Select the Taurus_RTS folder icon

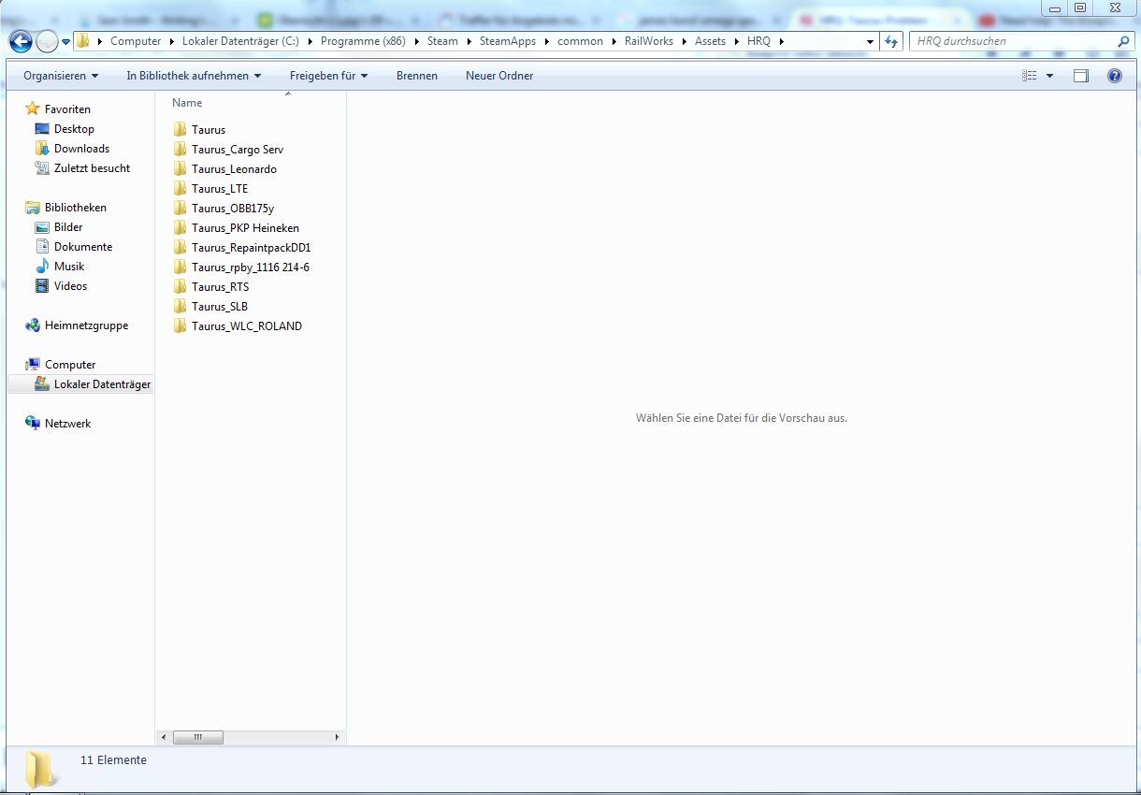181,287
